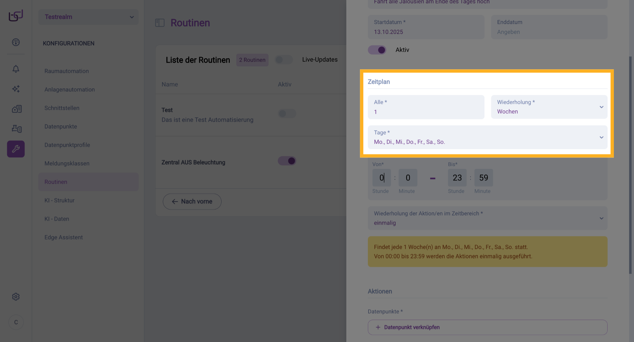
Task: Select Raumautomation menu item
Action: pyautogui.click(x=67, y=71)
